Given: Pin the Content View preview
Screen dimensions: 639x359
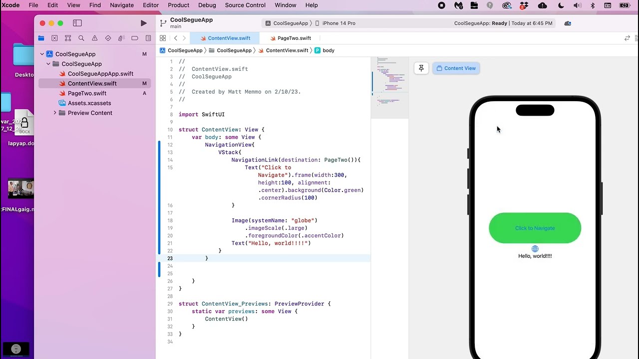Looking at the screenshot, I should click(x=421, y=68).
